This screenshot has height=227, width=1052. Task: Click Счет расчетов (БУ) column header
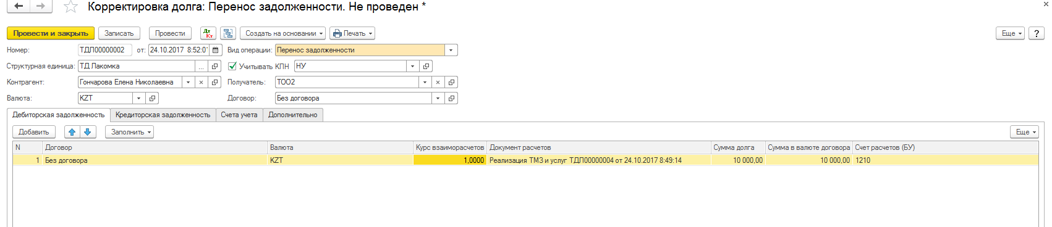click(x=946, y=147)
